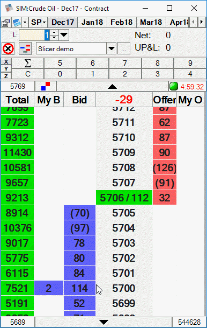
Task: Decrease lot size with spinner down arrow
Action: [x=54, y=38]
